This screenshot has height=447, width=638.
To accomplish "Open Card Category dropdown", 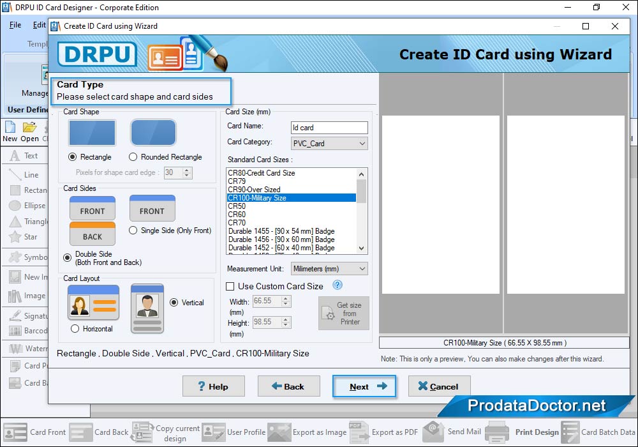I will [329, 143].
